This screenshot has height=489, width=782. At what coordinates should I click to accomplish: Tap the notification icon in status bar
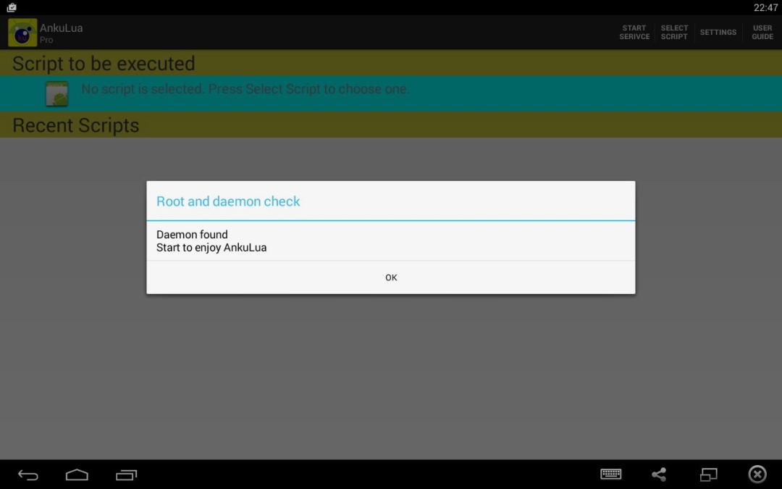click(12, 7)
